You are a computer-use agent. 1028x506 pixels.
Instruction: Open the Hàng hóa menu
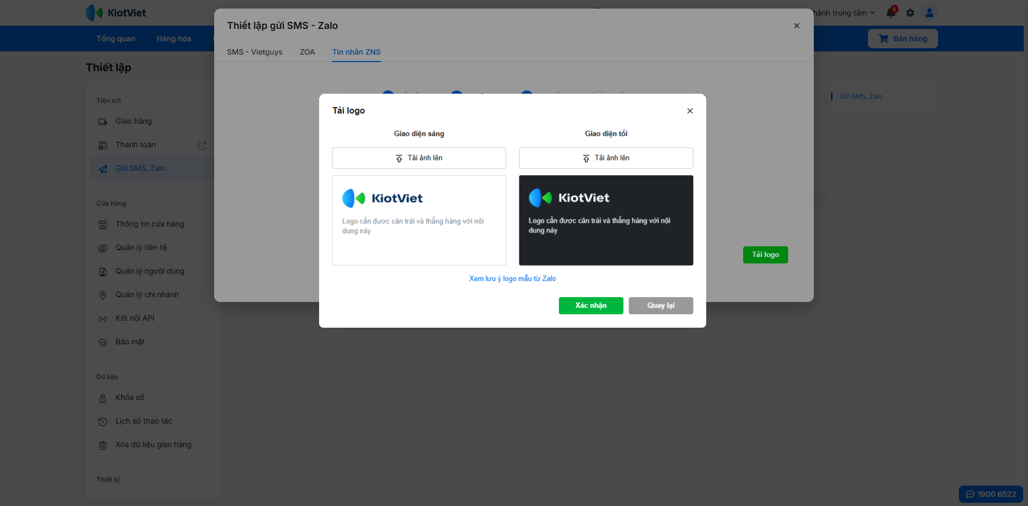[x=173, y=39]
